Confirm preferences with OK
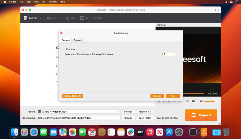 click(x=173, y=96)
